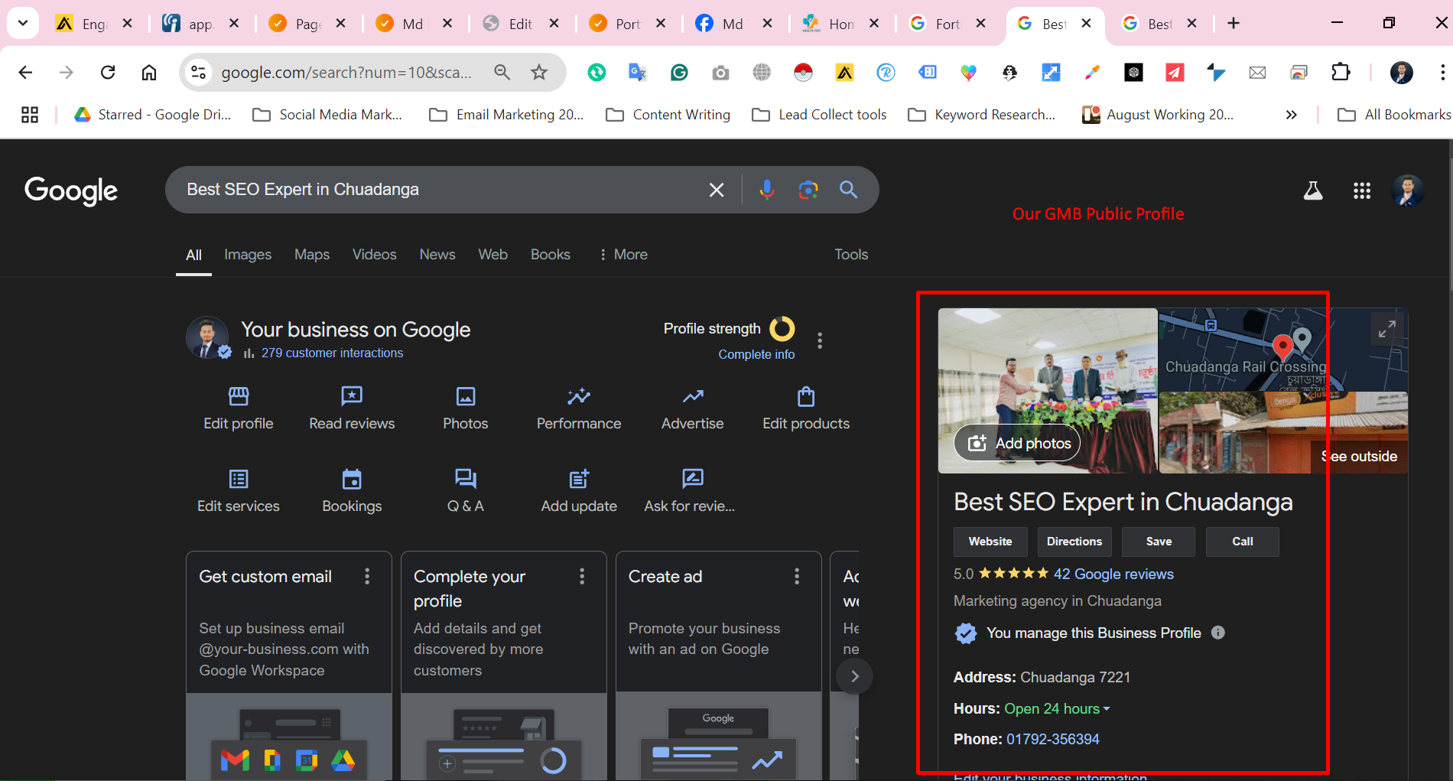Open Chrome three-dot menu

[x=1442, y=73]
